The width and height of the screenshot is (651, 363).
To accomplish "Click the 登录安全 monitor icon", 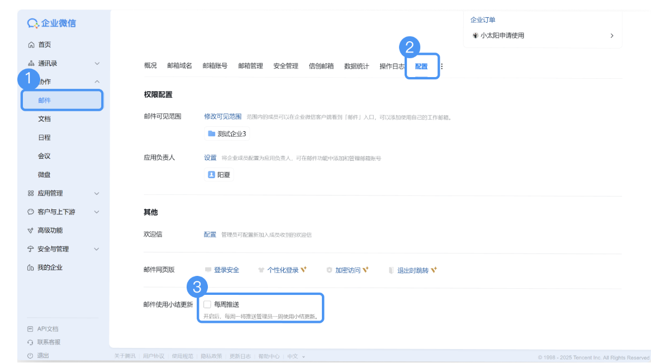I will [x=208, y=270].
